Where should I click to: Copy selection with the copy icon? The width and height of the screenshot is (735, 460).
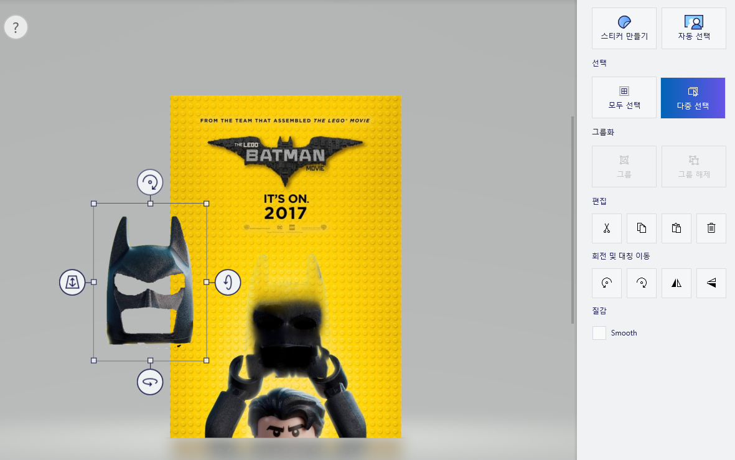[641, 228]
